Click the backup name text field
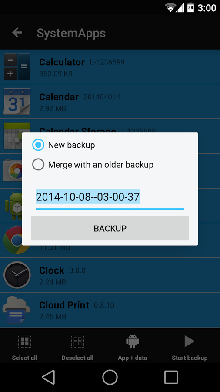 110,198
